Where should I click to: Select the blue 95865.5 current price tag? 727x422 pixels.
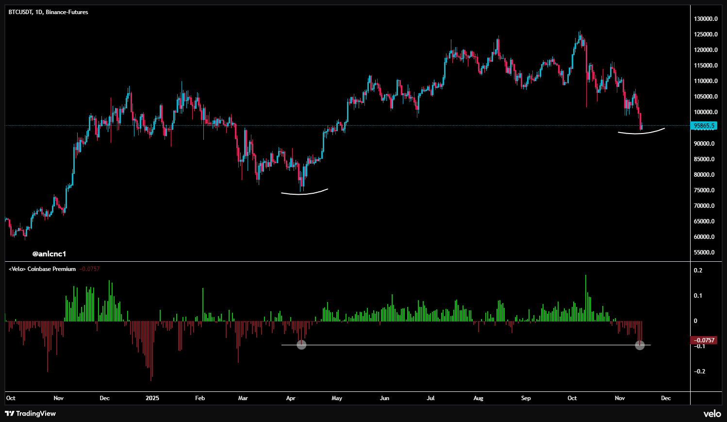[x=704, y=126]
